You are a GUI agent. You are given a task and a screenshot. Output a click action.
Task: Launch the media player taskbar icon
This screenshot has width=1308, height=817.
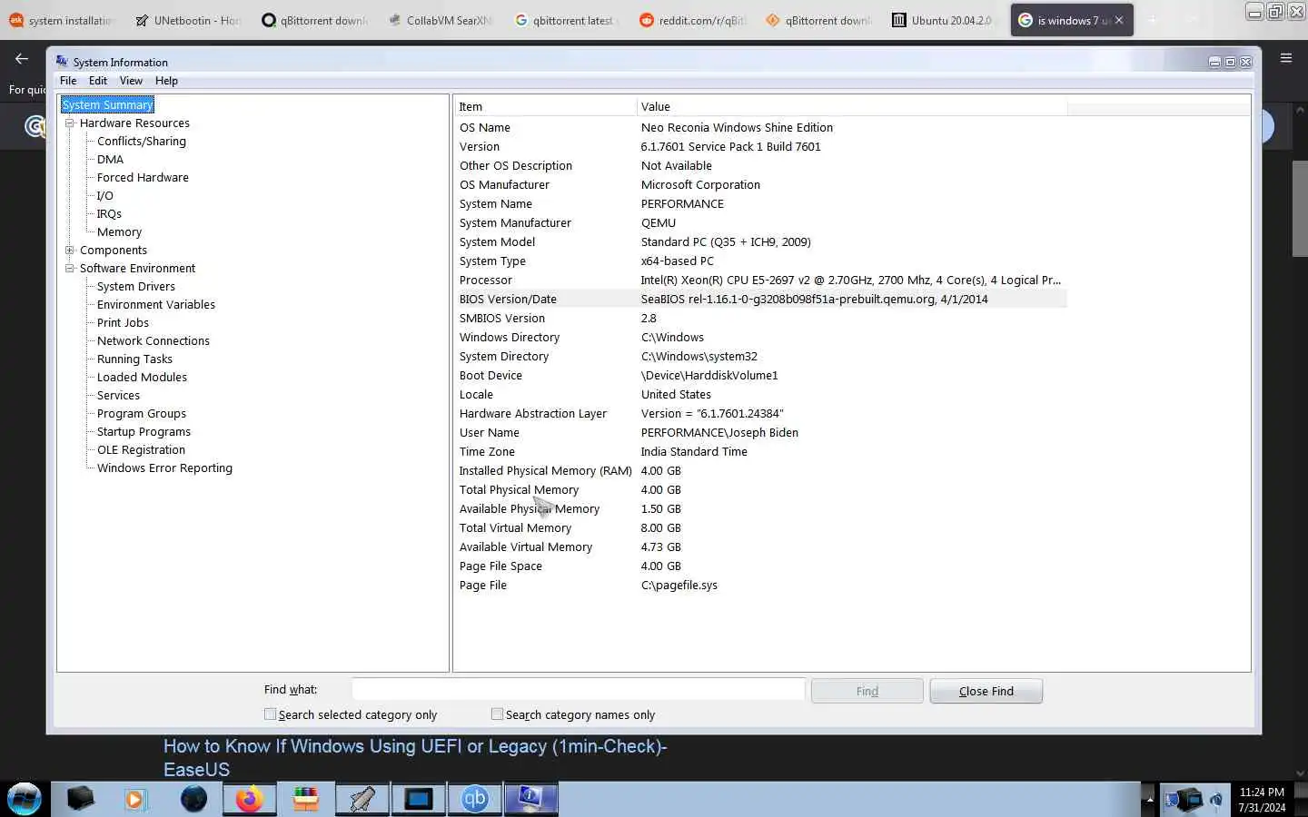click(135, 799)
